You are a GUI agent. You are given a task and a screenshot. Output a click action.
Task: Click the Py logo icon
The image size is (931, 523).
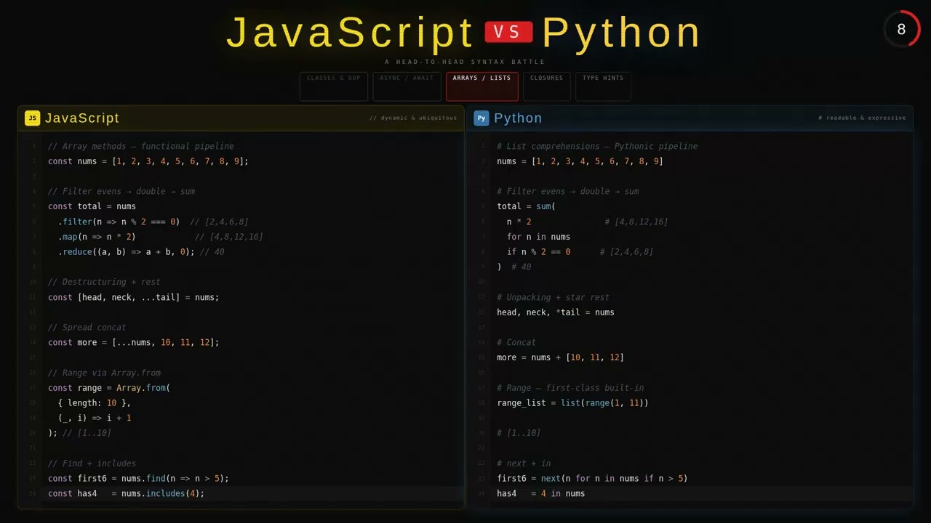point(482,118)
